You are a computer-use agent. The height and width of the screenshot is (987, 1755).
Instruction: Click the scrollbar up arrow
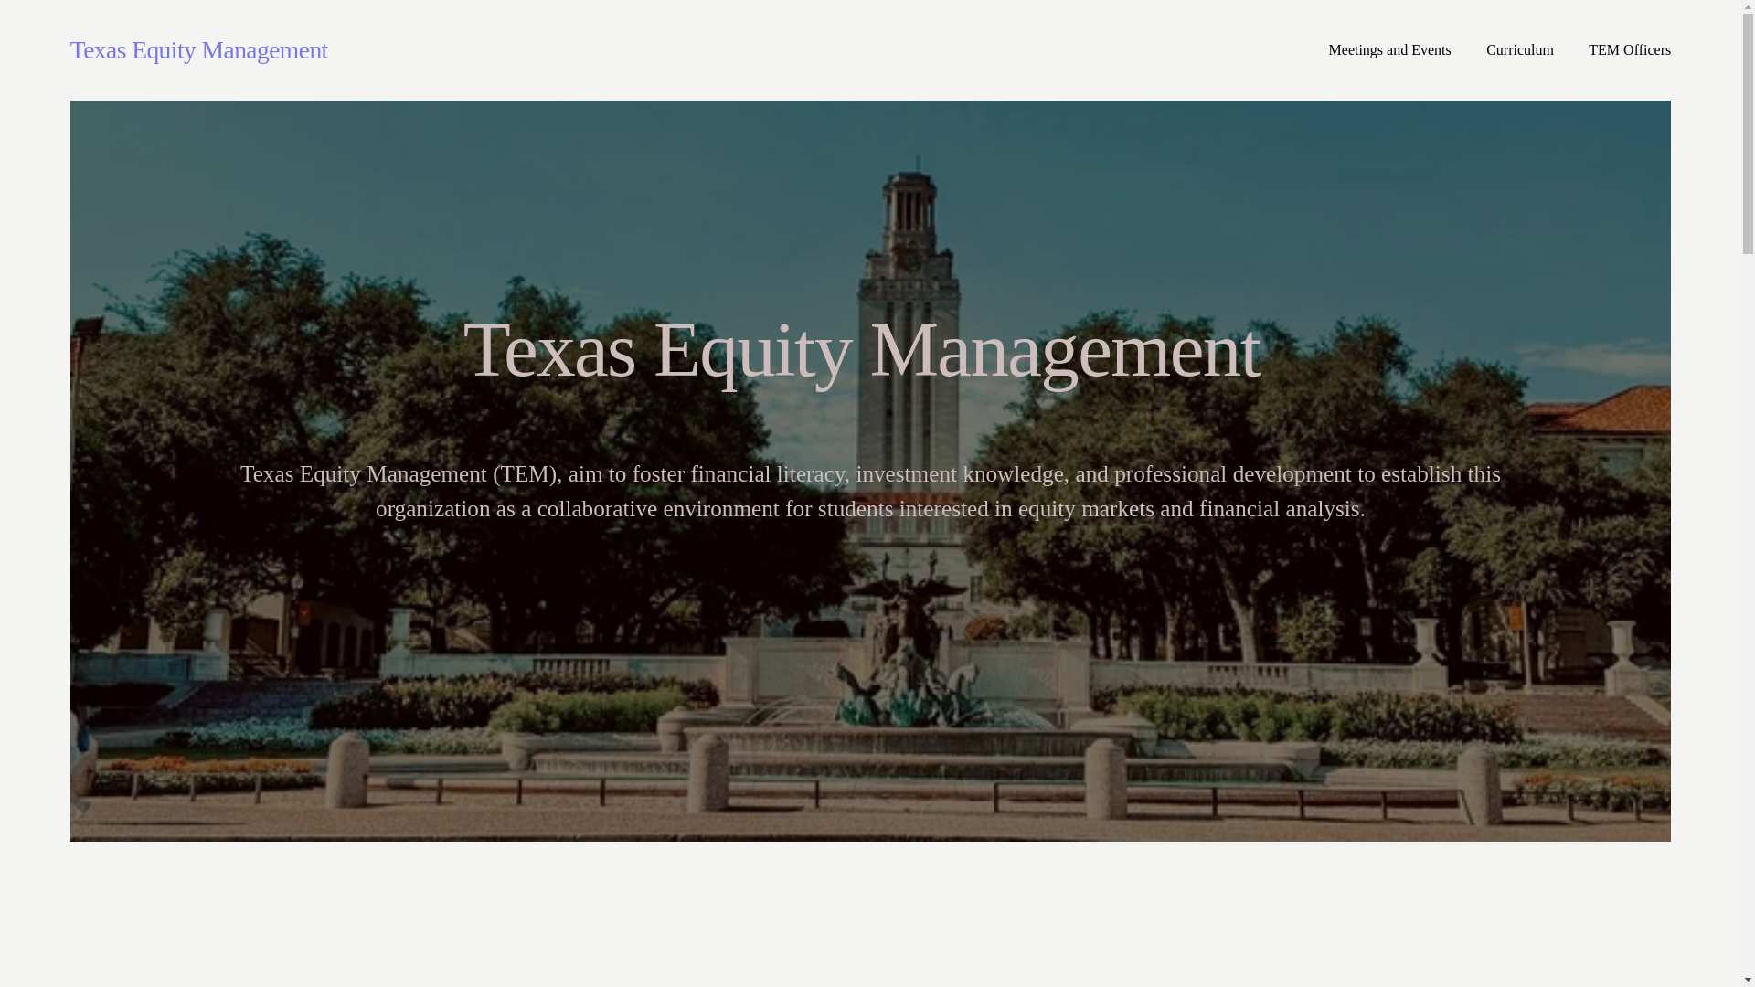pos(1748,7)
